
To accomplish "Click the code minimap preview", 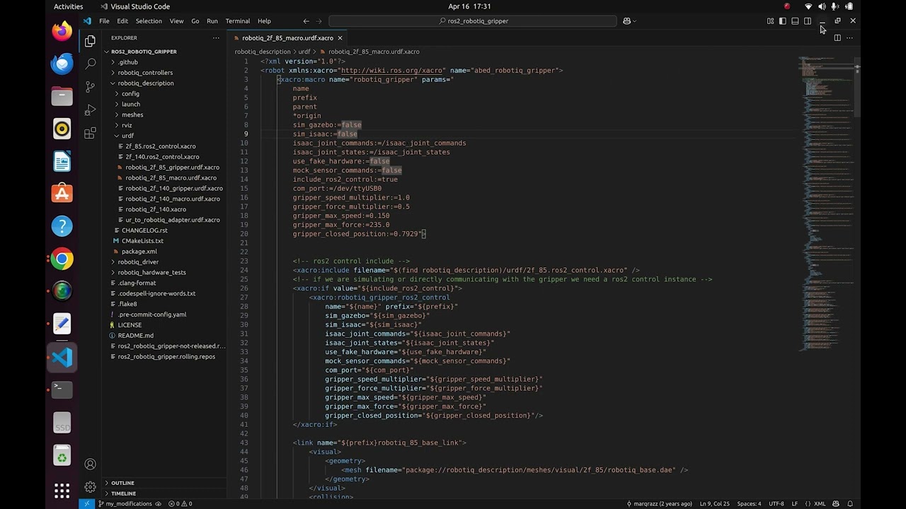I will pyautogui.click(x=826, y=203).
